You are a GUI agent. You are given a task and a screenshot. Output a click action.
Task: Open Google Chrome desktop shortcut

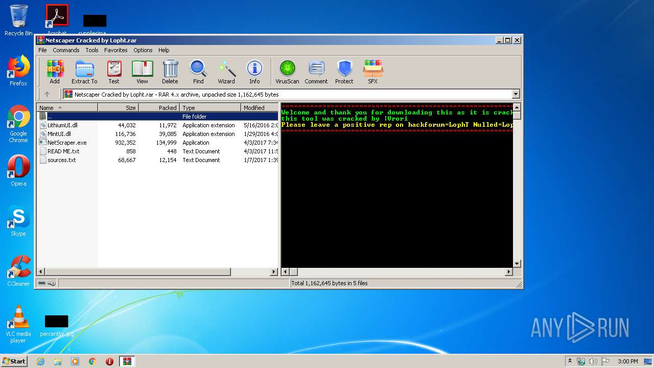pos(18,124)
